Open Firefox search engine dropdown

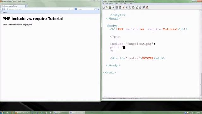[76, 9]
